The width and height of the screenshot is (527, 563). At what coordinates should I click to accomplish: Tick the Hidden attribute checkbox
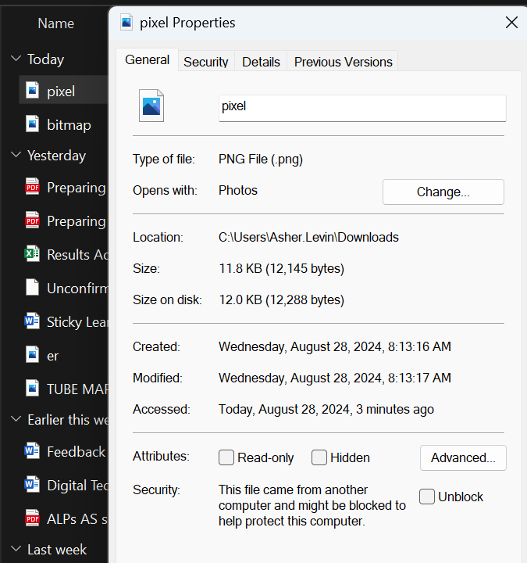click(x=319, y=457)
